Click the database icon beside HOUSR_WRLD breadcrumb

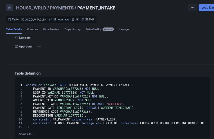[9, 8]
